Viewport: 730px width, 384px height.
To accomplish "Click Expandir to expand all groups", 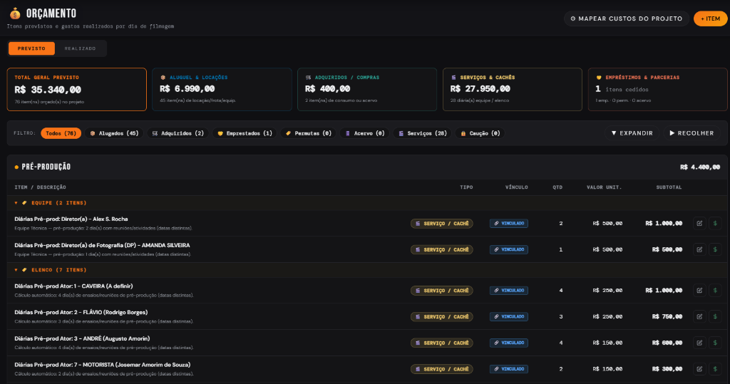I will click(632, 133).
